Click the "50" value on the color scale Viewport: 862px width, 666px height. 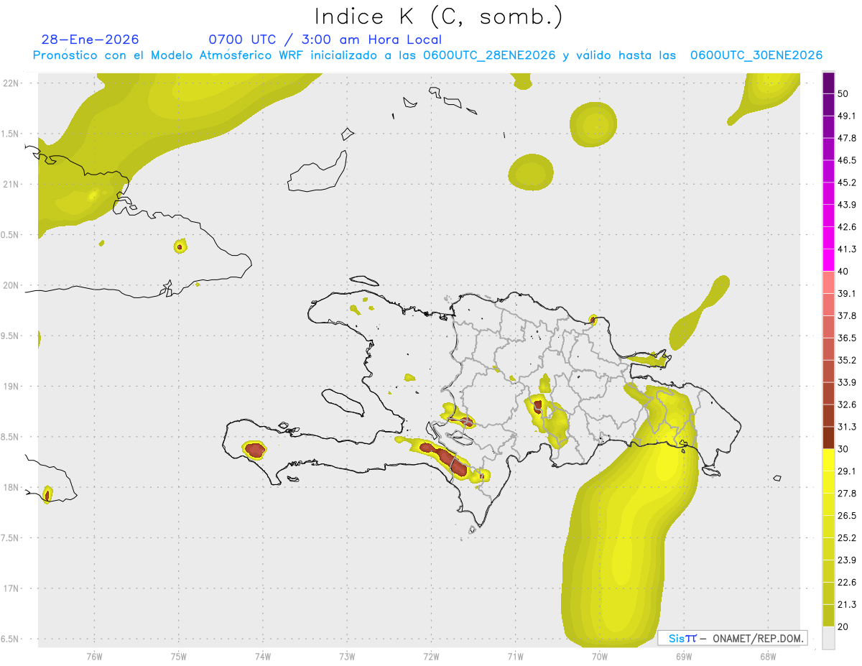click(x=844, y=93)
